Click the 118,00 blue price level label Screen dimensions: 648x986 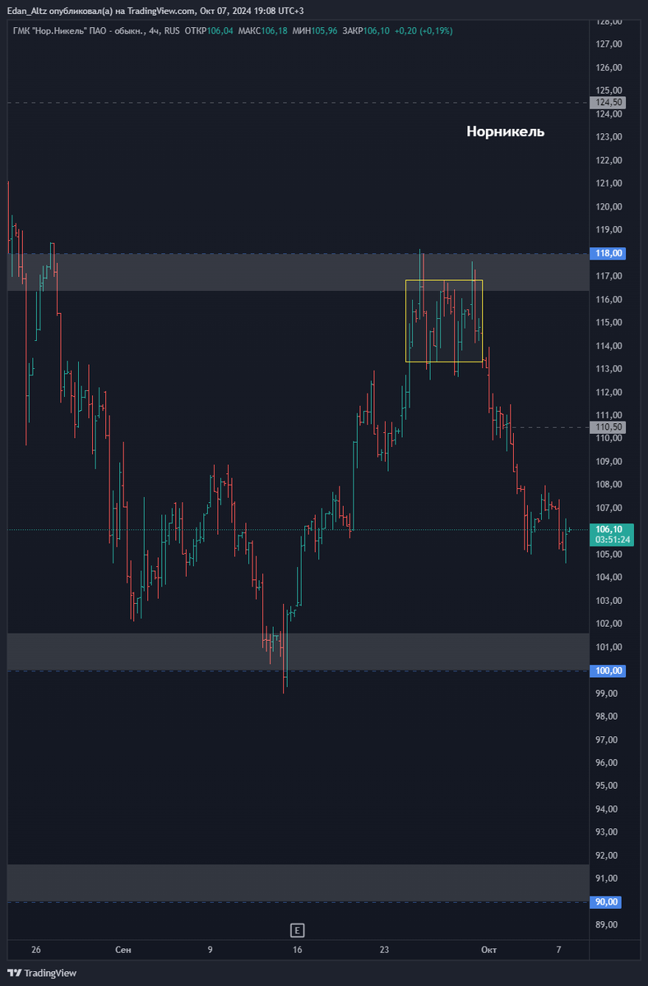tap(608, 254)
